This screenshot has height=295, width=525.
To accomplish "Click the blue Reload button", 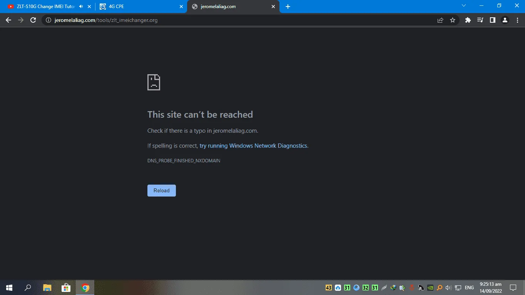I will pos(162,190).
